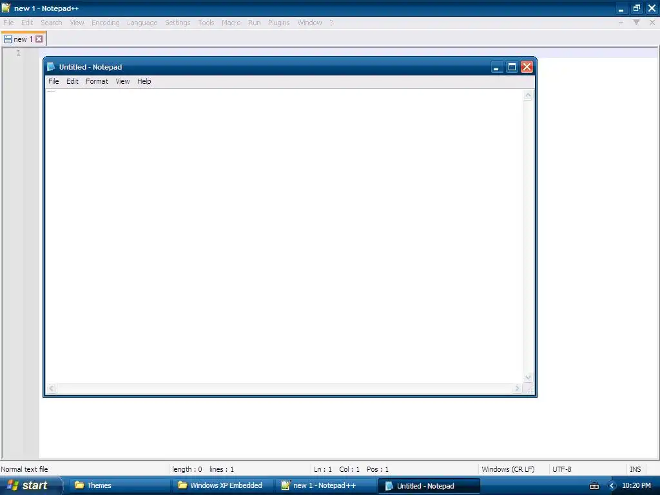This screenshot has width=660, height=495.
Task: Open the Help menu in Notepad
Action: point(144,81)
